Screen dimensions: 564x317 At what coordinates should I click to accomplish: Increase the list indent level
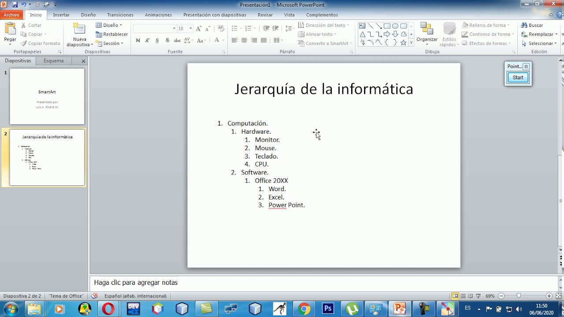pyautogui.click(x=275, y=29)
